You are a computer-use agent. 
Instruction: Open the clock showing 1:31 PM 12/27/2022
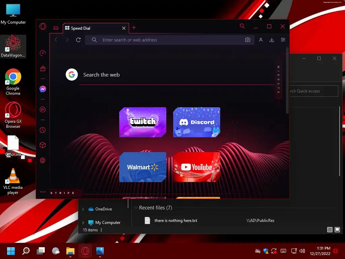[x=320, y=251]
